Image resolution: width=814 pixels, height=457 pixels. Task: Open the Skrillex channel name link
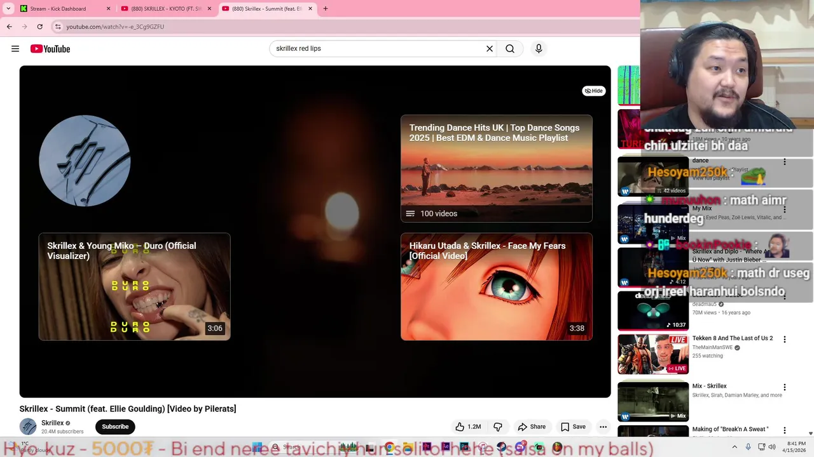53,423
